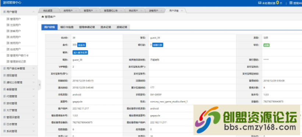This screenshot has height=137, width=302.
Task: Switch to the 我的桌面 page tab
Action: point(48,11)
